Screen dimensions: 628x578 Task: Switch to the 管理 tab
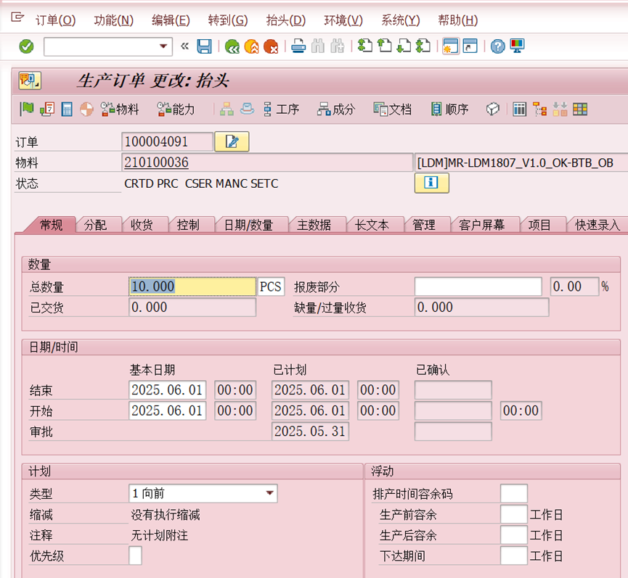click(x=424, y=225)
